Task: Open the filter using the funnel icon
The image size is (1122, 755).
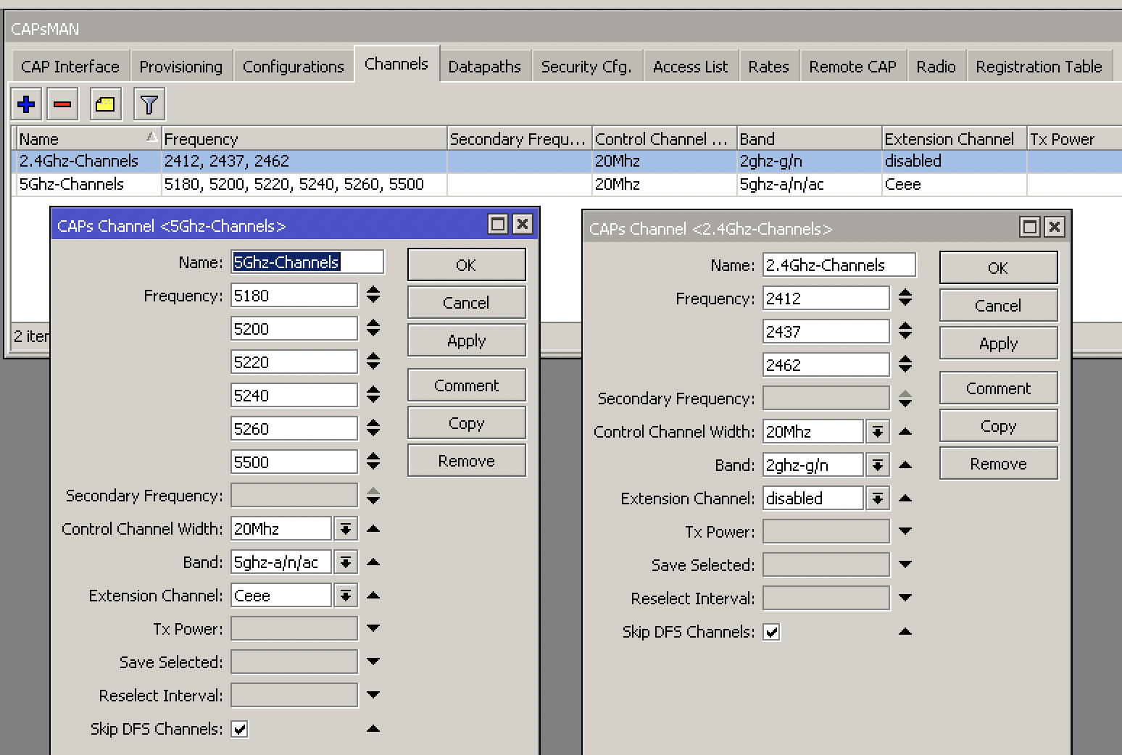Action: (149, 104)
